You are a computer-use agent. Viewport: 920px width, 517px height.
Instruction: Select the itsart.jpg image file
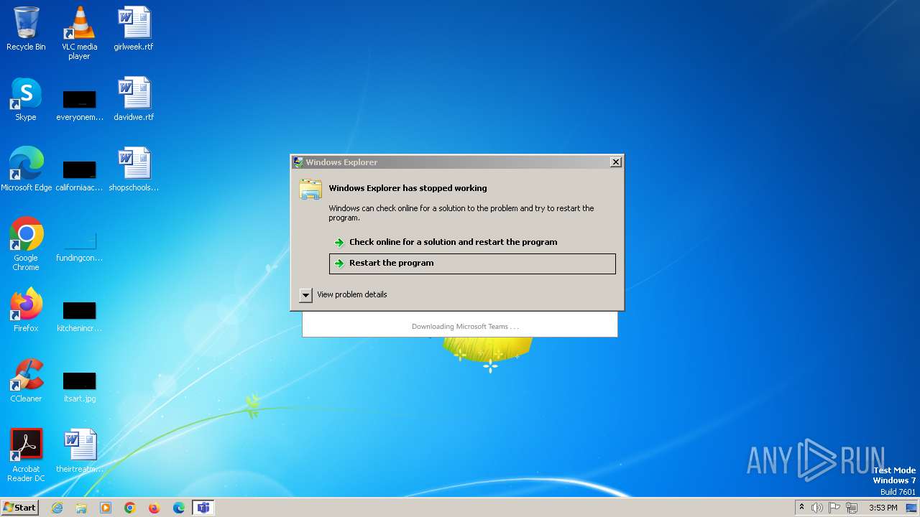pyautogui.click(x=79, y=386)
